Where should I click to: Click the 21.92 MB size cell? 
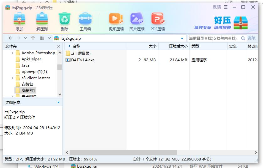[147, 60]
